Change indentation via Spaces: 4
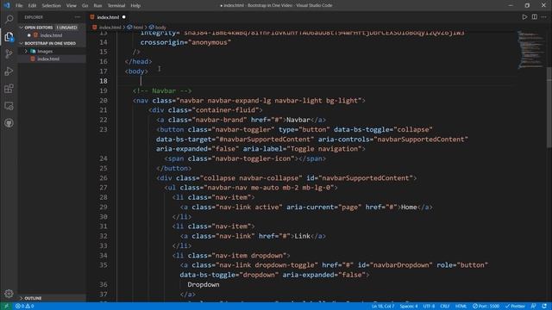Viewport: 552px width, 310px height. [408, 307]
